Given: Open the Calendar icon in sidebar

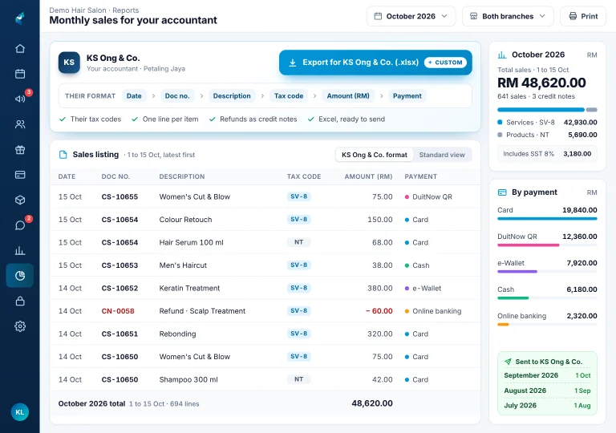Looking at the screenshot, I should tap(20, 74).
